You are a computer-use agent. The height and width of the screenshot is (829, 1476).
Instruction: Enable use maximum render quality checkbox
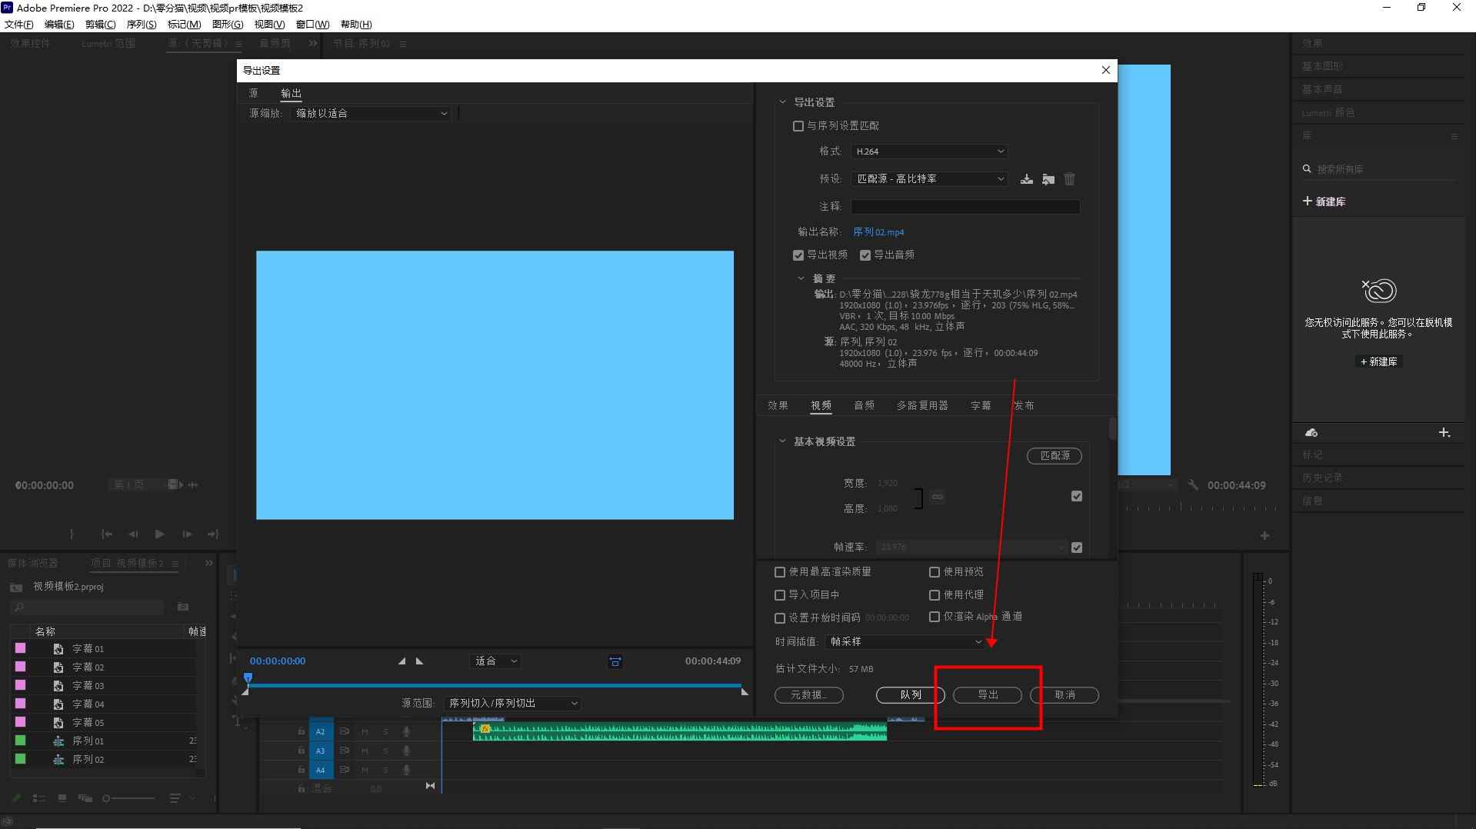[780, 572]
